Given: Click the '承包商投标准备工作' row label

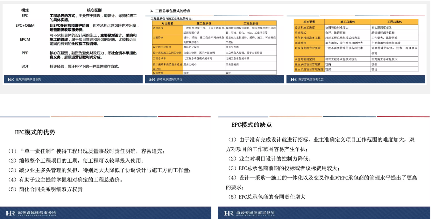Looking at the screenshot, I should click(307, 38).
